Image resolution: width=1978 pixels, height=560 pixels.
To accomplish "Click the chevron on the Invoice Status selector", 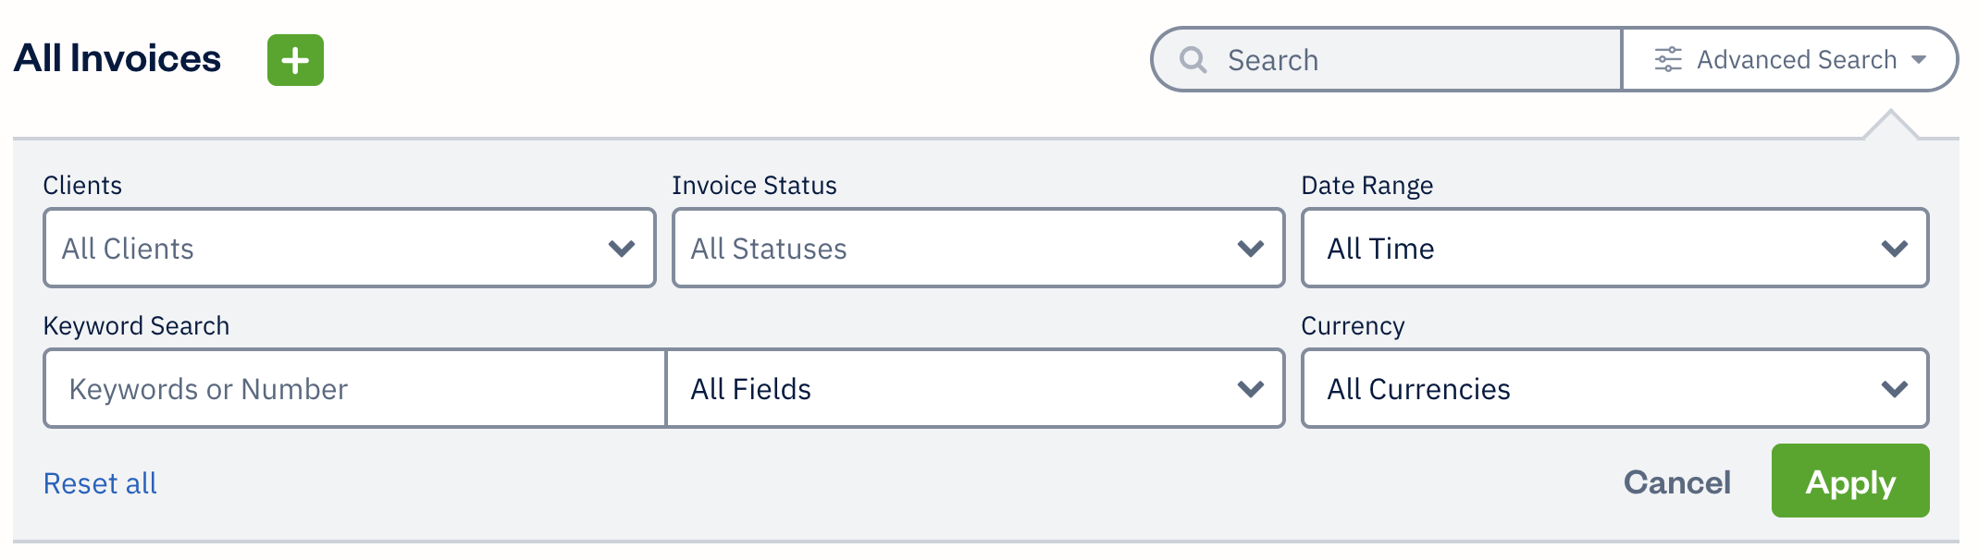I will 1251,248.
